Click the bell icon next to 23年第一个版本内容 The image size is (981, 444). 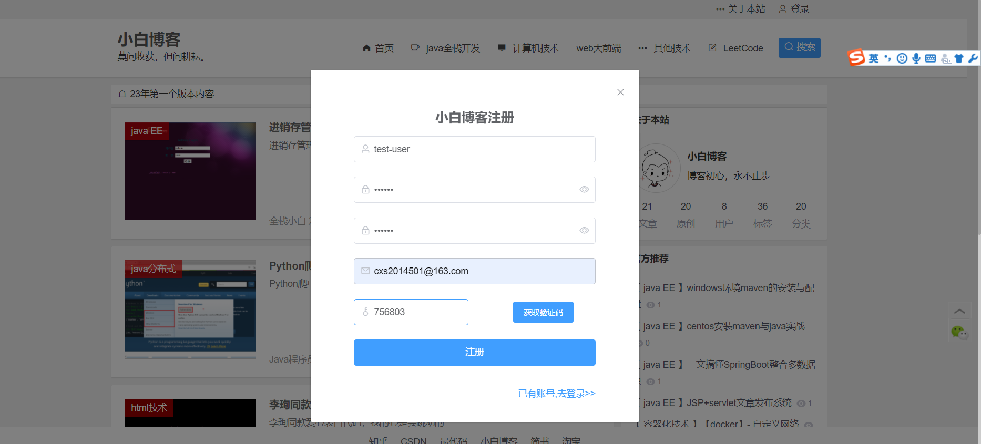122,94
